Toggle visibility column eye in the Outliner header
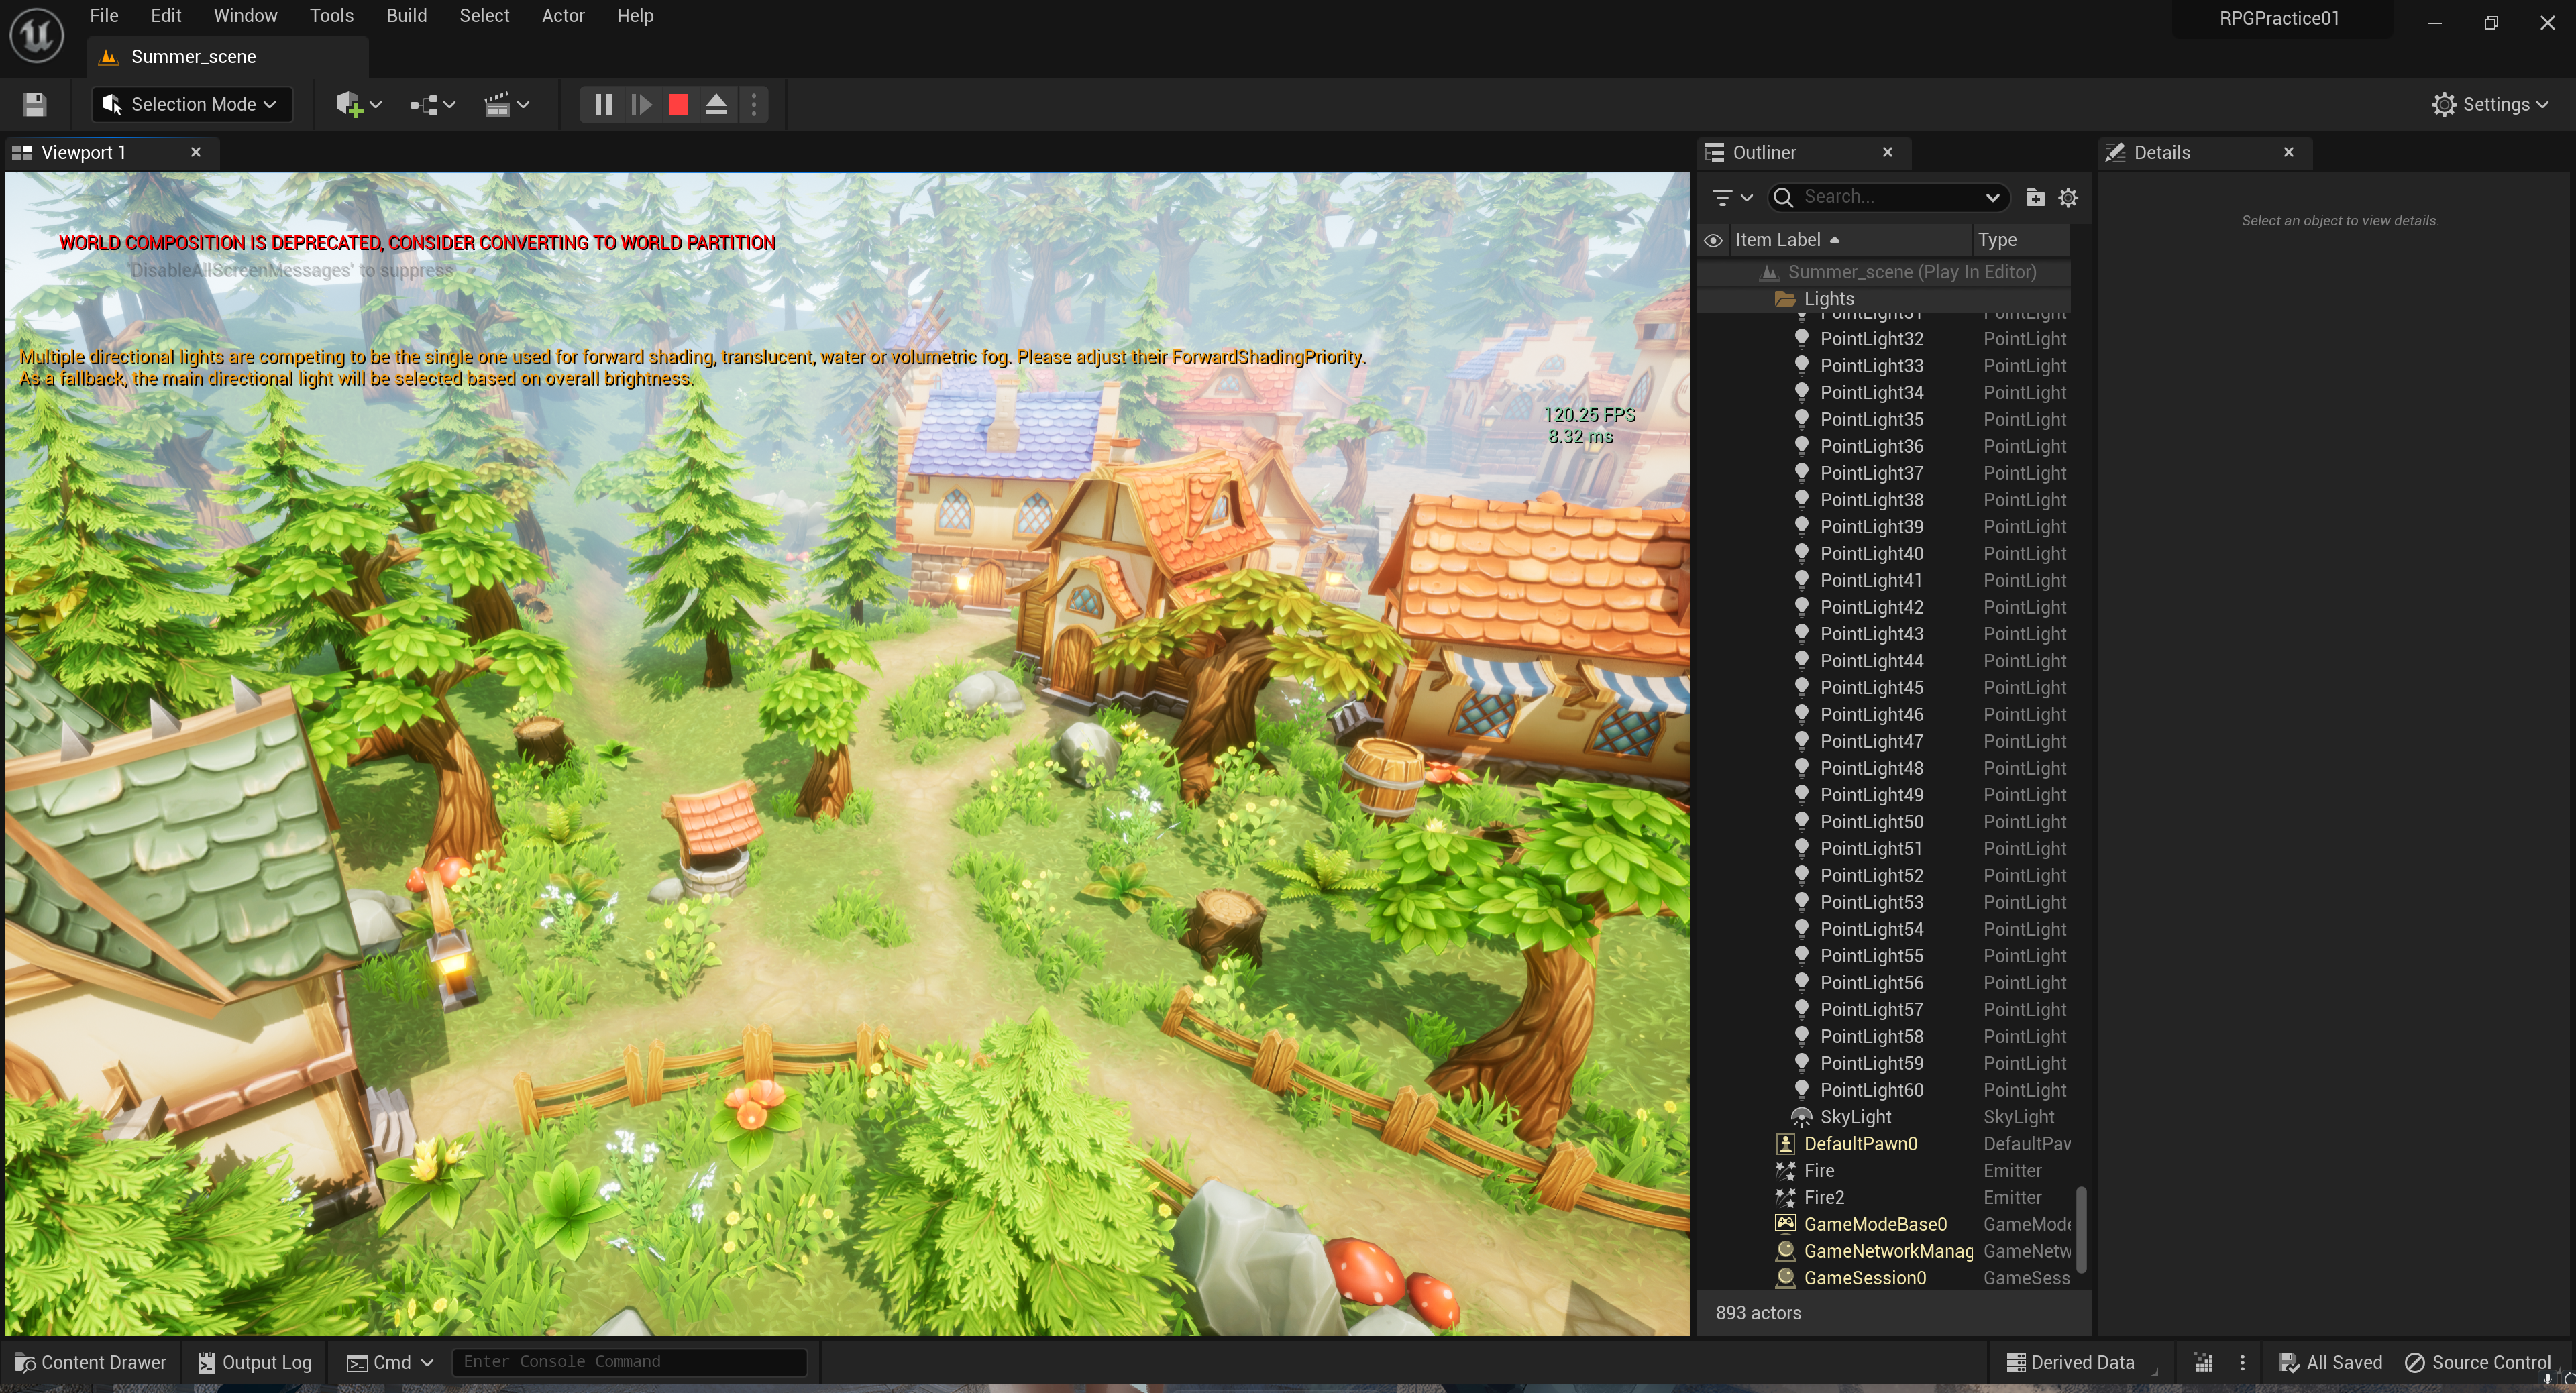2576x1393 pixels. point(1713,240)
